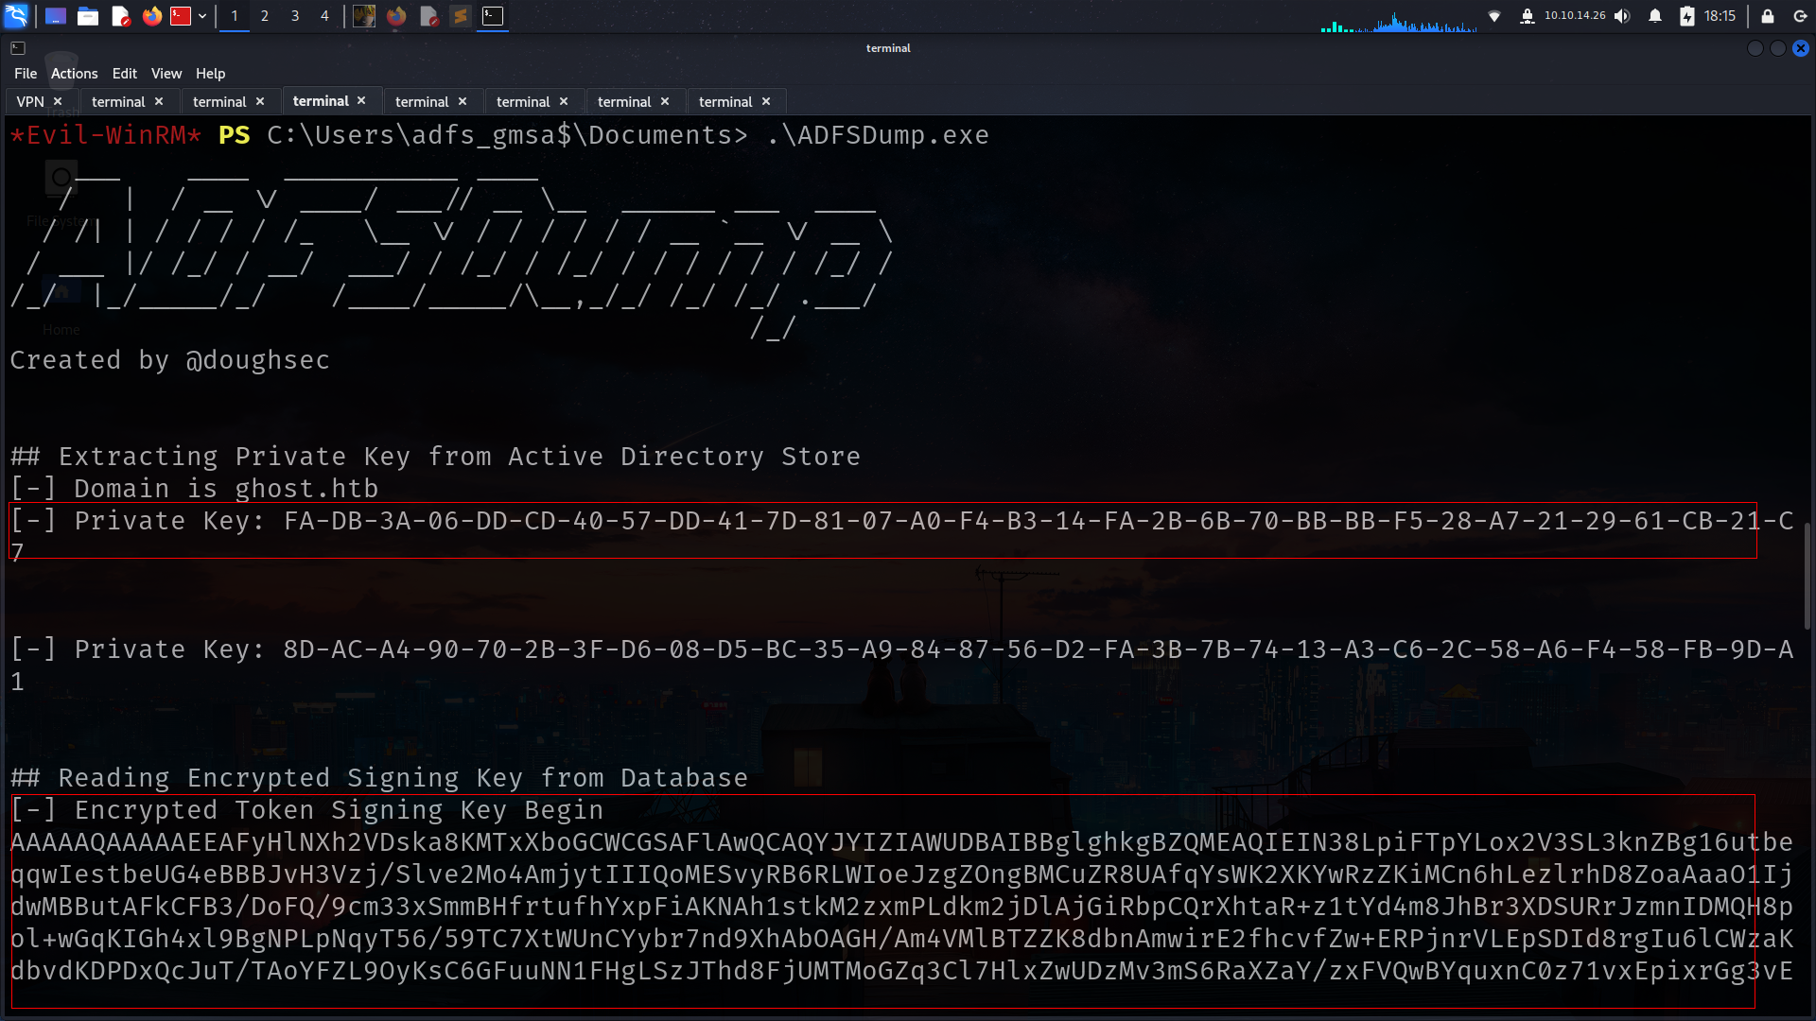Select the active terminal window in taskbar
Viewport: 1816px width, 1021px height.
pos(493,16)
